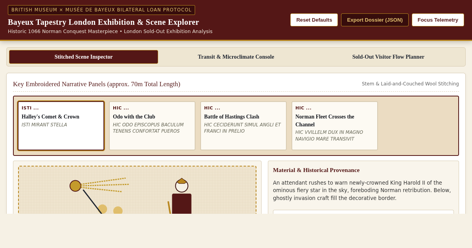Click the King's dark red robe
472x248 pixels.
click(182, 204)
